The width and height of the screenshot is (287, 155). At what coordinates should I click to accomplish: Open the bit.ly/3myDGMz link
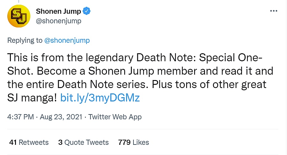100,98
